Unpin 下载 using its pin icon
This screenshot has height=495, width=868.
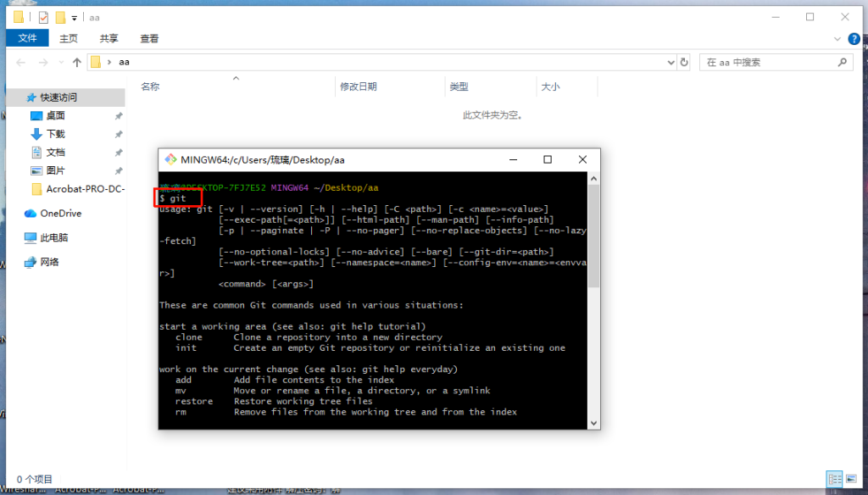click(118, 134)
